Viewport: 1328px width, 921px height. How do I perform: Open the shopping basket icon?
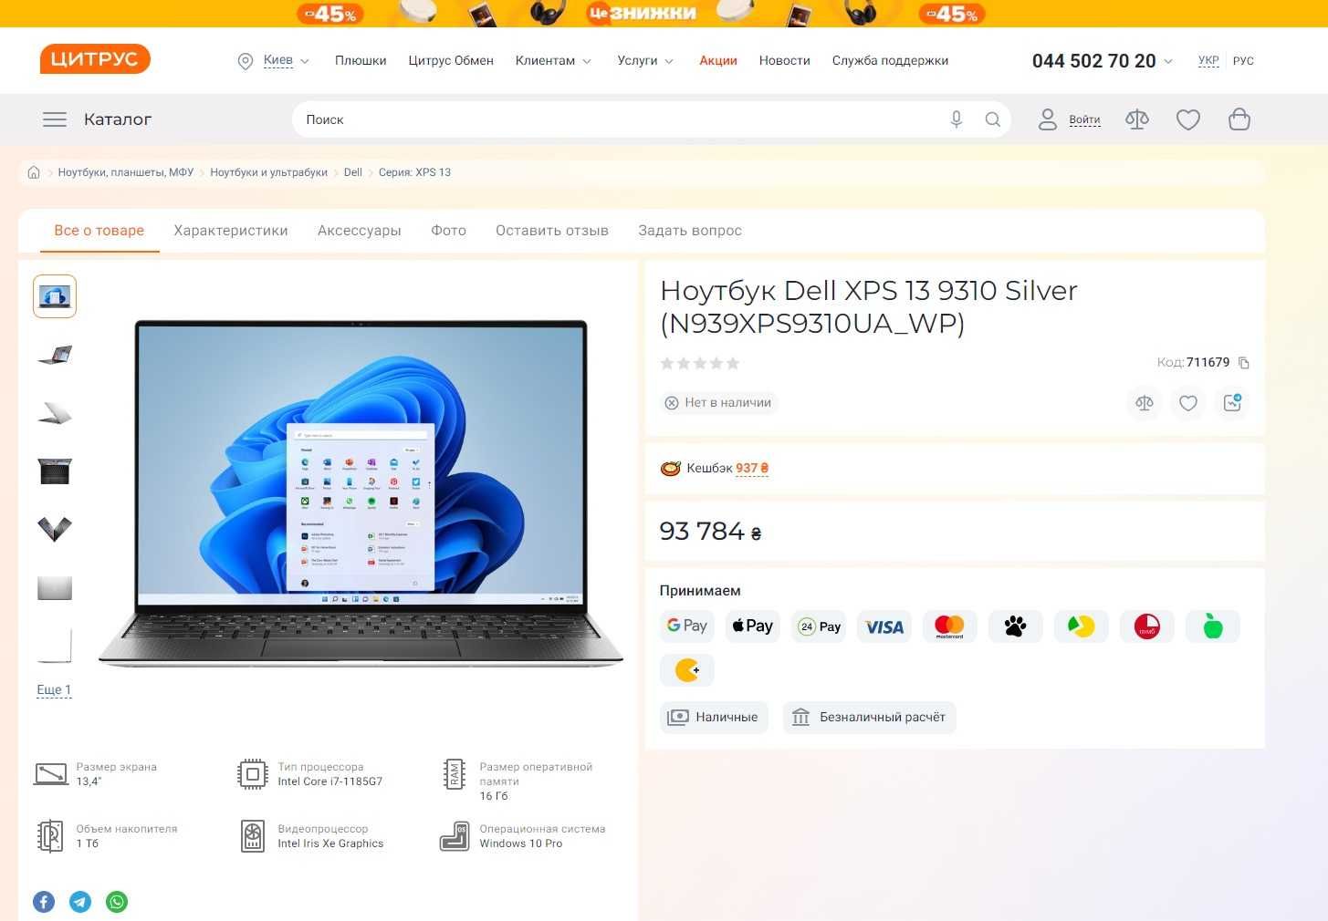tap(1239, 119)
